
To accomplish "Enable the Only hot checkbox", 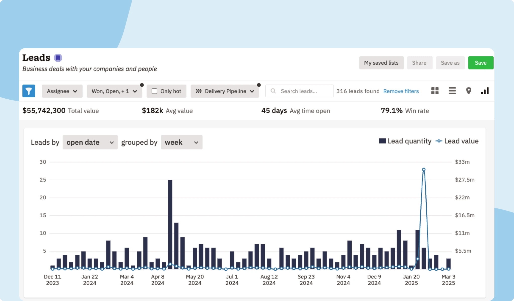I will [154, 91].
